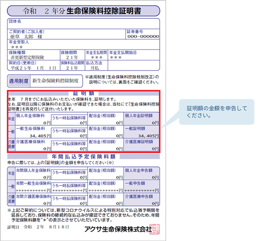Click the line 申告に際しては、上の「証明額」の金額

click(x=61, y=162)
